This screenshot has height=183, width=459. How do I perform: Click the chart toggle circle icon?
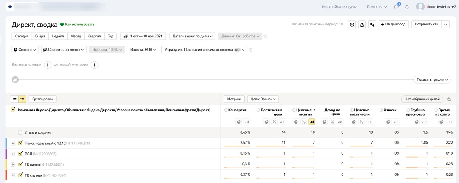[x=15, y=79]
